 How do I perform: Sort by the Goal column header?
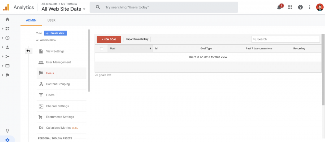130,49
